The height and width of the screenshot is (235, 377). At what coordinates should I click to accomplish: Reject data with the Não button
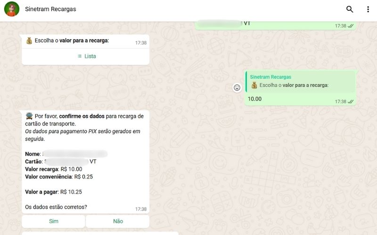[117, 221]
